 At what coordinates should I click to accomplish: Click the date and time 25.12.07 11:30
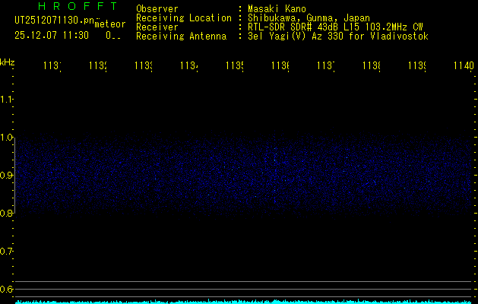click(x=52, y=35)
